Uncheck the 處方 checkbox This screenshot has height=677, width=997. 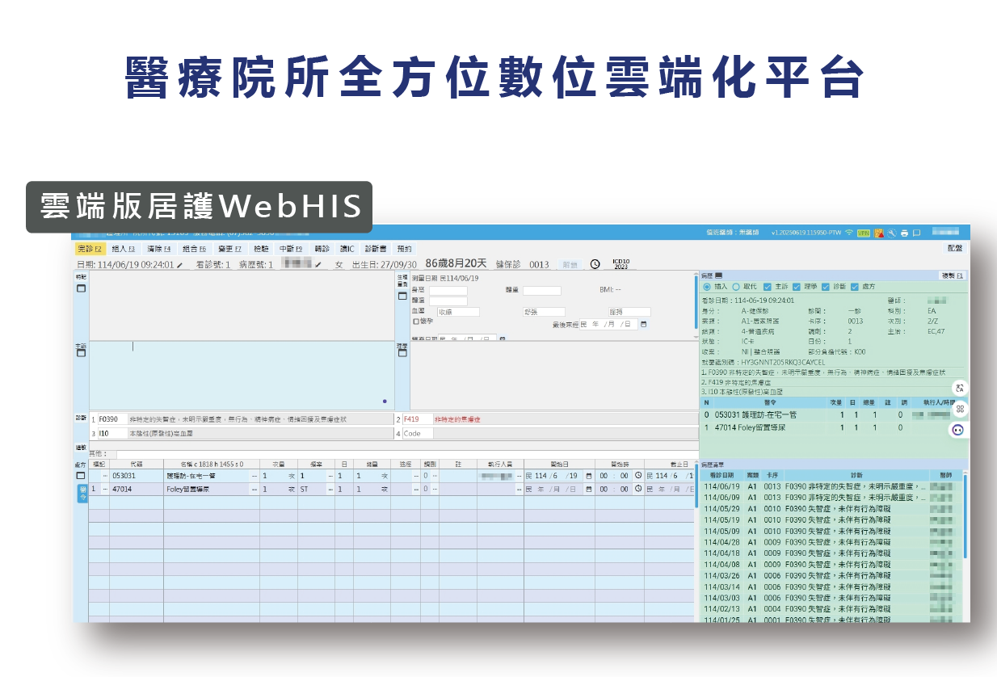point(854,286)
